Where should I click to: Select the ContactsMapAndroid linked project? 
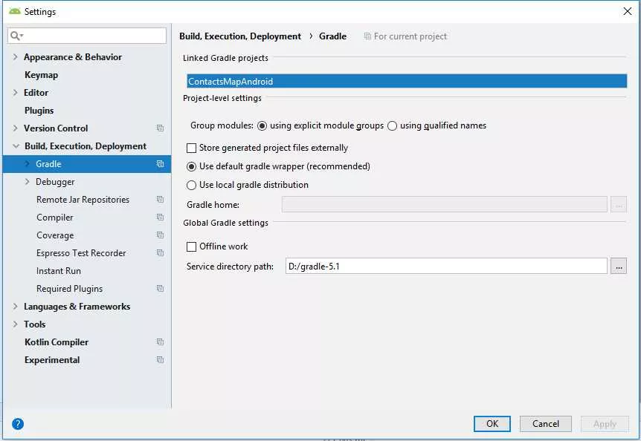point(406,81)
